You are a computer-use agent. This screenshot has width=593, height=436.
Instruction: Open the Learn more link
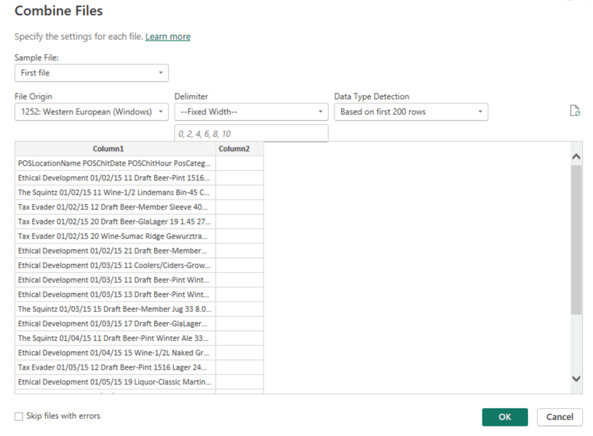click(x=167, y=37)
